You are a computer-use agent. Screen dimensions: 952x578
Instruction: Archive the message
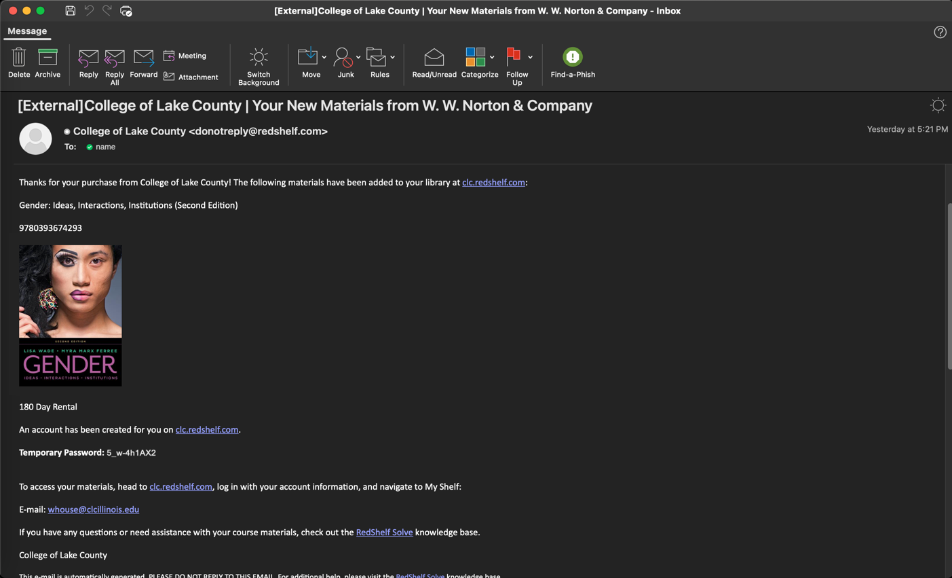[47, 64]
